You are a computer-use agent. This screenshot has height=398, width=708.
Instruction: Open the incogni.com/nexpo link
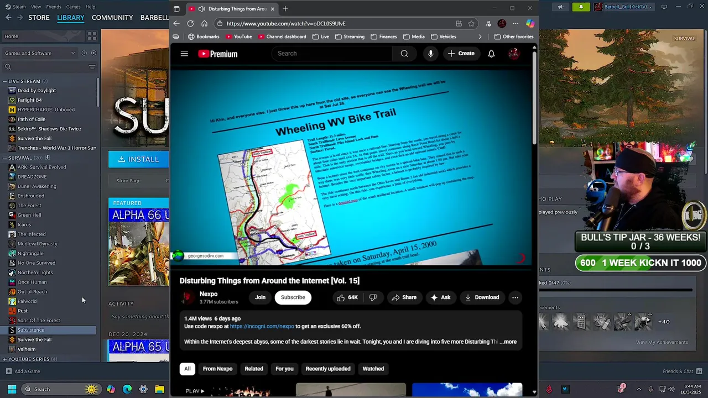pos(262,326)
